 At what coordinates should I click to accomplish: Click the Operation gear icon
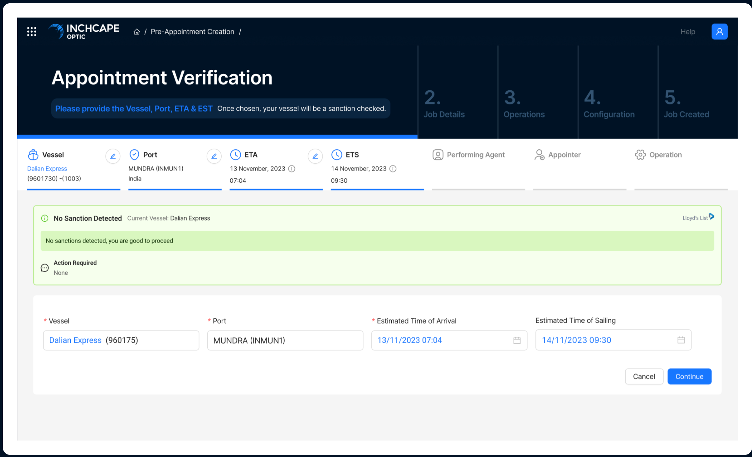click(x=640, y=155)
